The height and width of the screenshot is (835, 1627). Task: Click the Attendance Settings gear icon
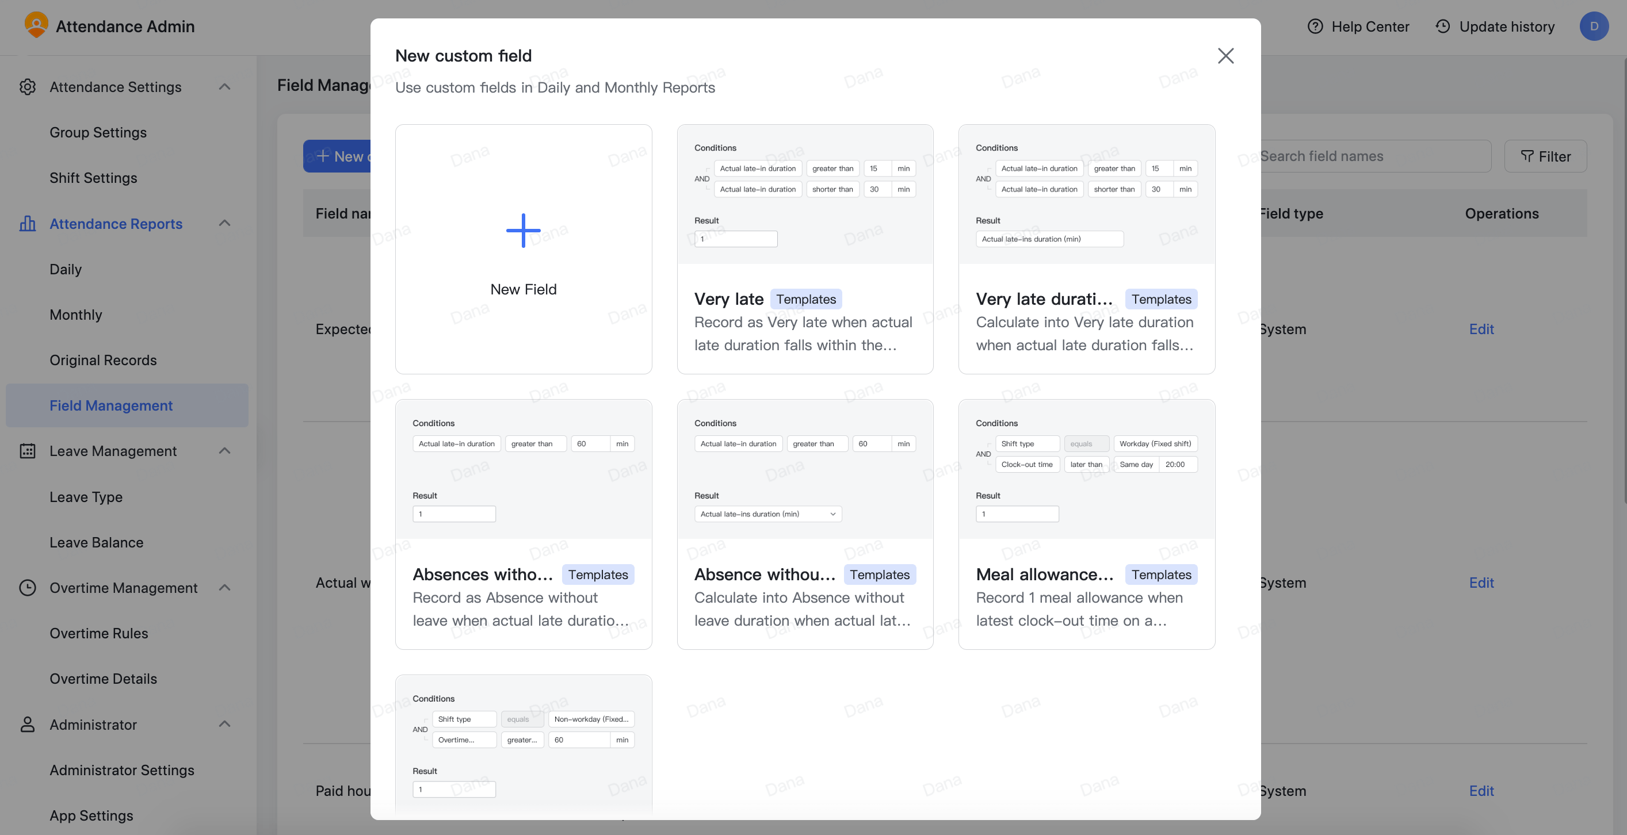click(28, 87)
